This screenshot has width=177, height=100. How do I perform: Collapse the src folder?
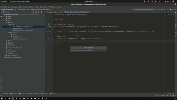point(5,21)
